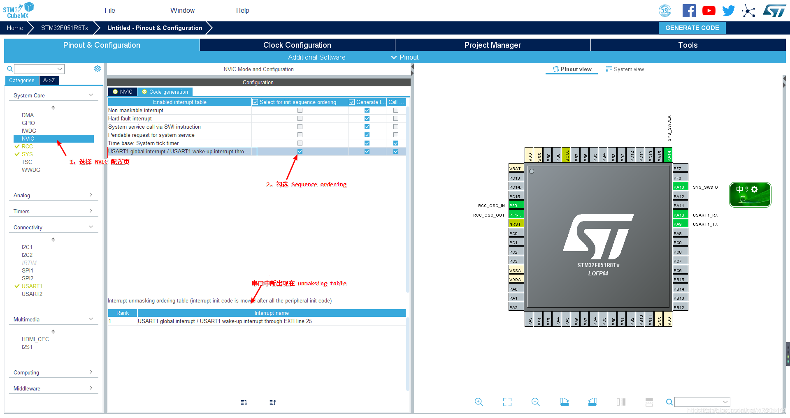
Task: Open the File menu
Action: point(110,10)
